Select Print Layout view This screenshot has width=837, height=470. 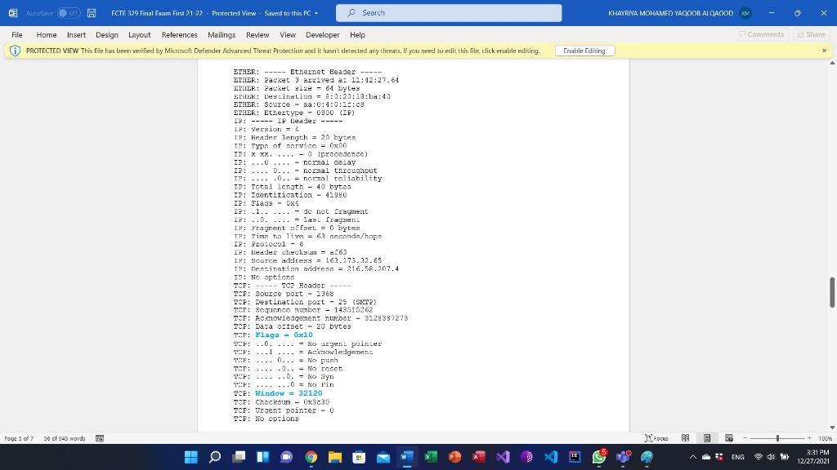pos(706,438)
